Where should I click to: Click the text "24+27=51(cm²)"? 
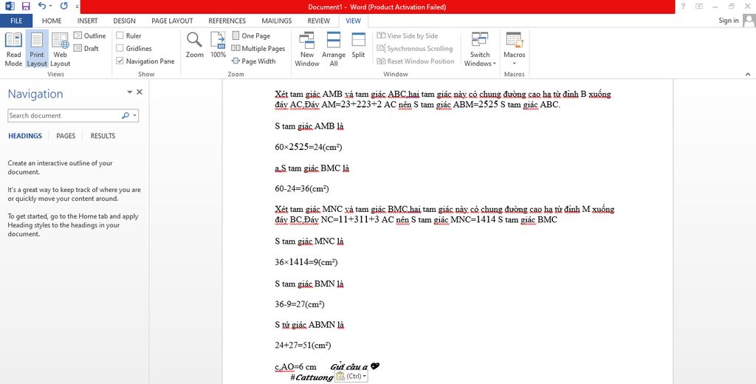pyautogui.click(x=303, y=346)
